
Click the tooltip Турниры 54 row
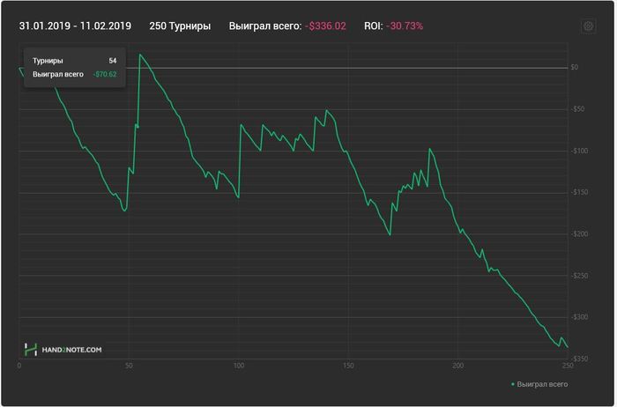(75, 61)
